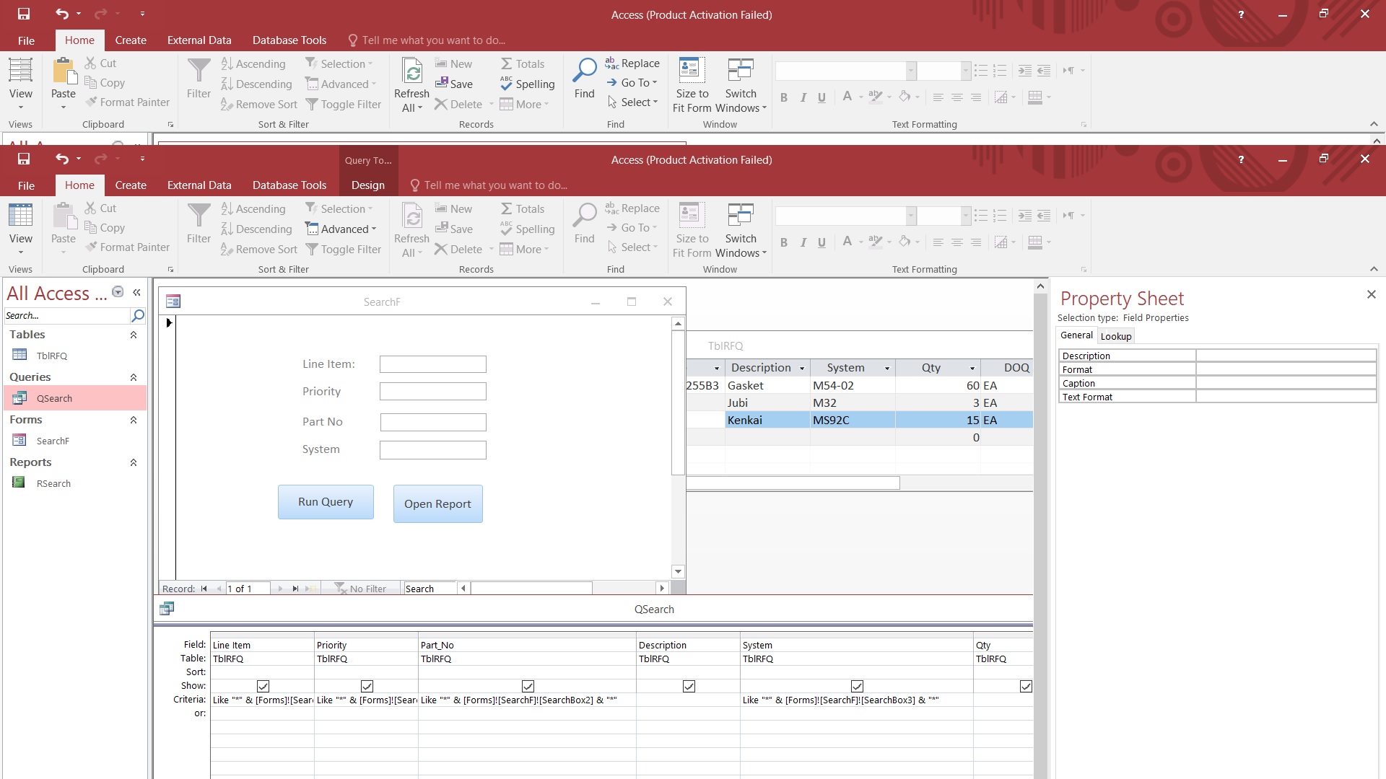Viewport: 1386px width, 779px height.
Task: Click Cut scissors in upper ribbon
Action: [100, 63]
